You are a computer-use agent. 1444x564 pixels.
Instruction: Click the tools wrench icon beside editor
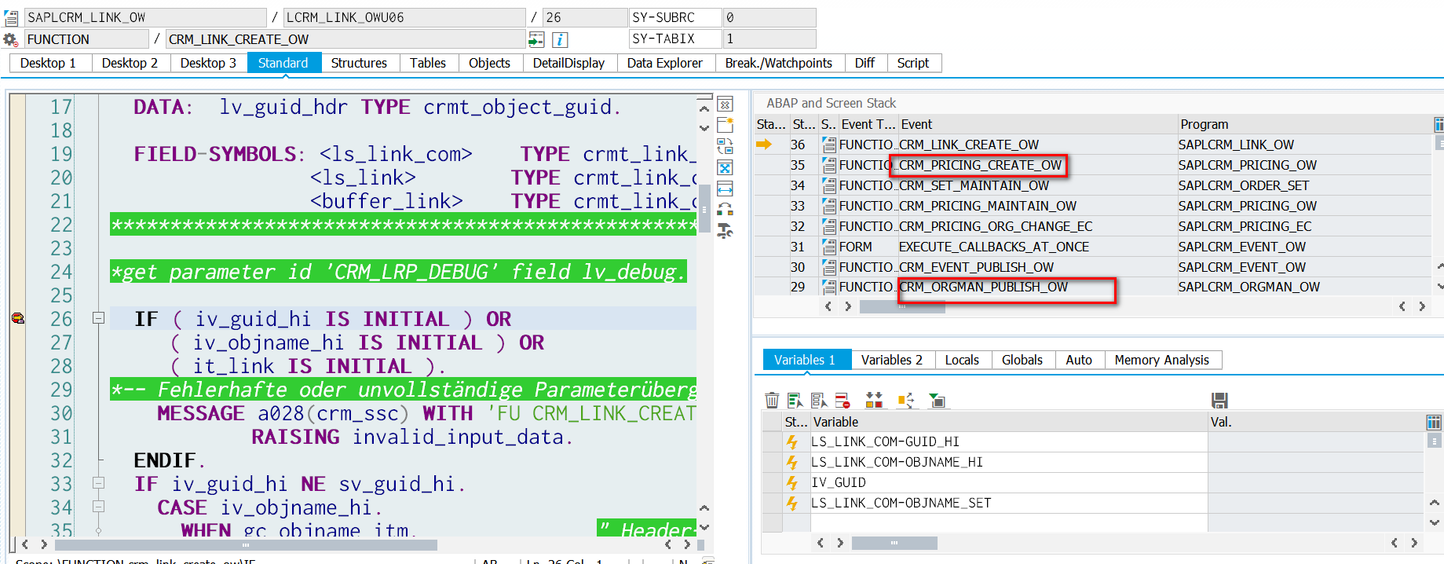coord(725,230)
